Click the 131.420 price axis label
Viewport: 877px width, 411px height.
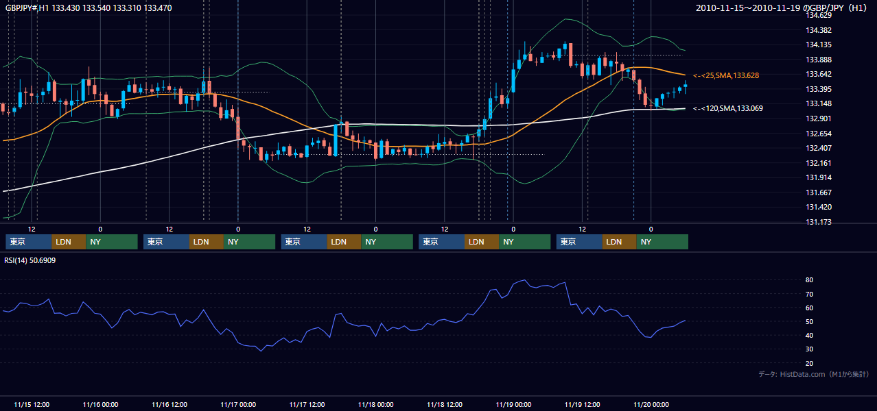point(819,207)
